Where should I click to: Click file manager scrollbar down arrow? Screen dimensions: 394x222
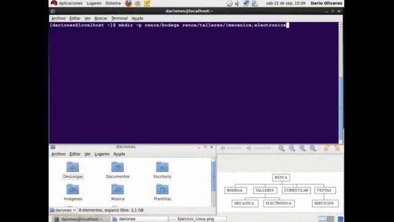(214, 205)
